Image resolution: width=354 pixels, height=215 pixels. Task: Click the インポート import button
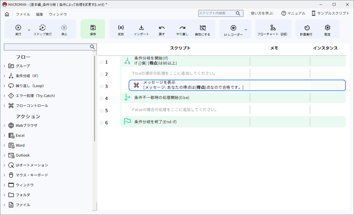[x=141, y=30]
